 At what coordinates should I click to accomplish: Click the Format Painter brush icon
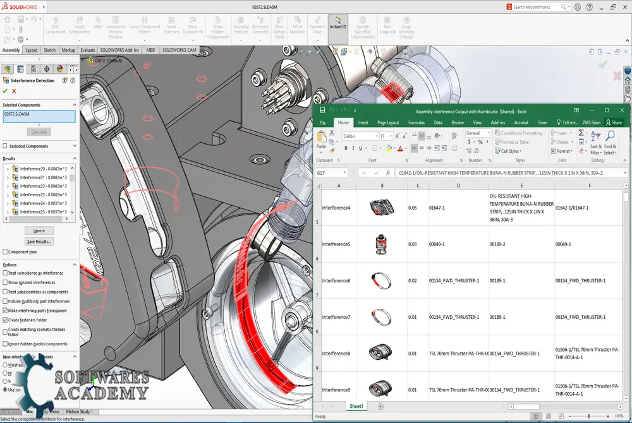coord(332,150)
